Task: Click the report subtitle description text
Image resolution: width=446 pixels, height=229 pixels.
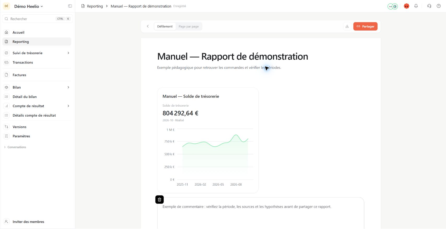Action: 219,68
